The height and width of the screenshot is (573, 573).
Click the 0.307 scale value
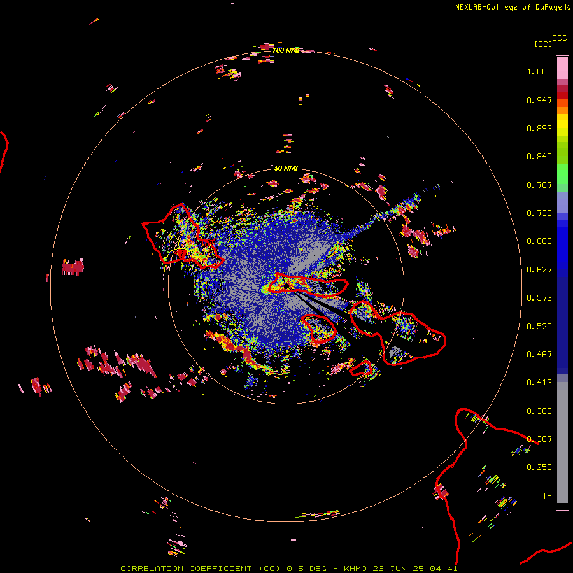[539, 439]
